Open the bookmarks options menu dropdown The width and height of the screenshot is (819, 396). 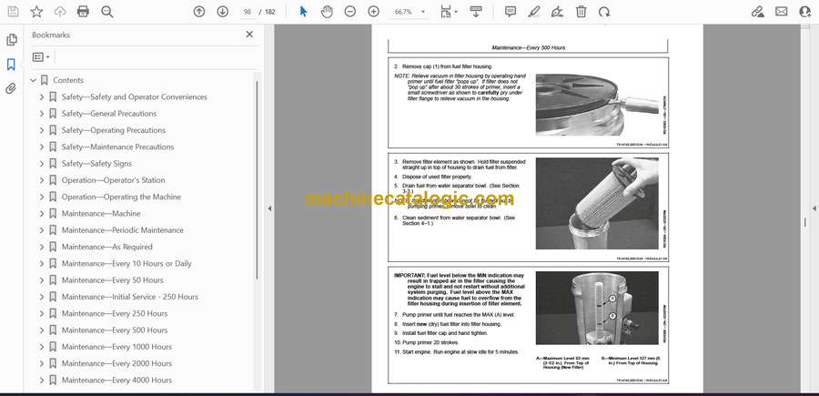(41, 57)
